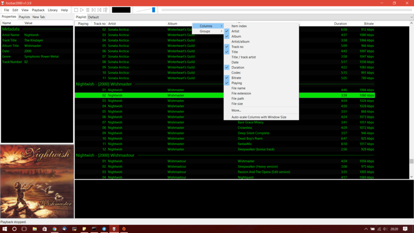414x233 pixels.
Task: Click the Pause playback icon
Action: [x=87, y=10]
